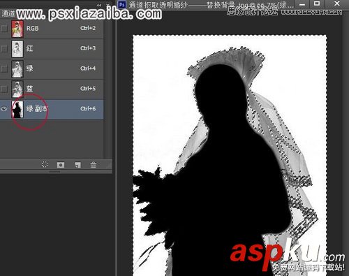Click the Photoshop Ps document icon
The width and height of the screenshot is (349, 276).
point(122,4)
